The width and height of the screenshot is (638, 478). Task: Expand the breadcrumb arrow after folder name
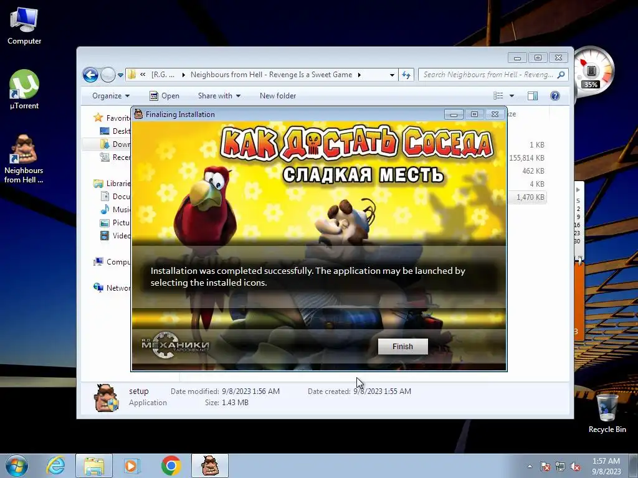pos(359,75)
